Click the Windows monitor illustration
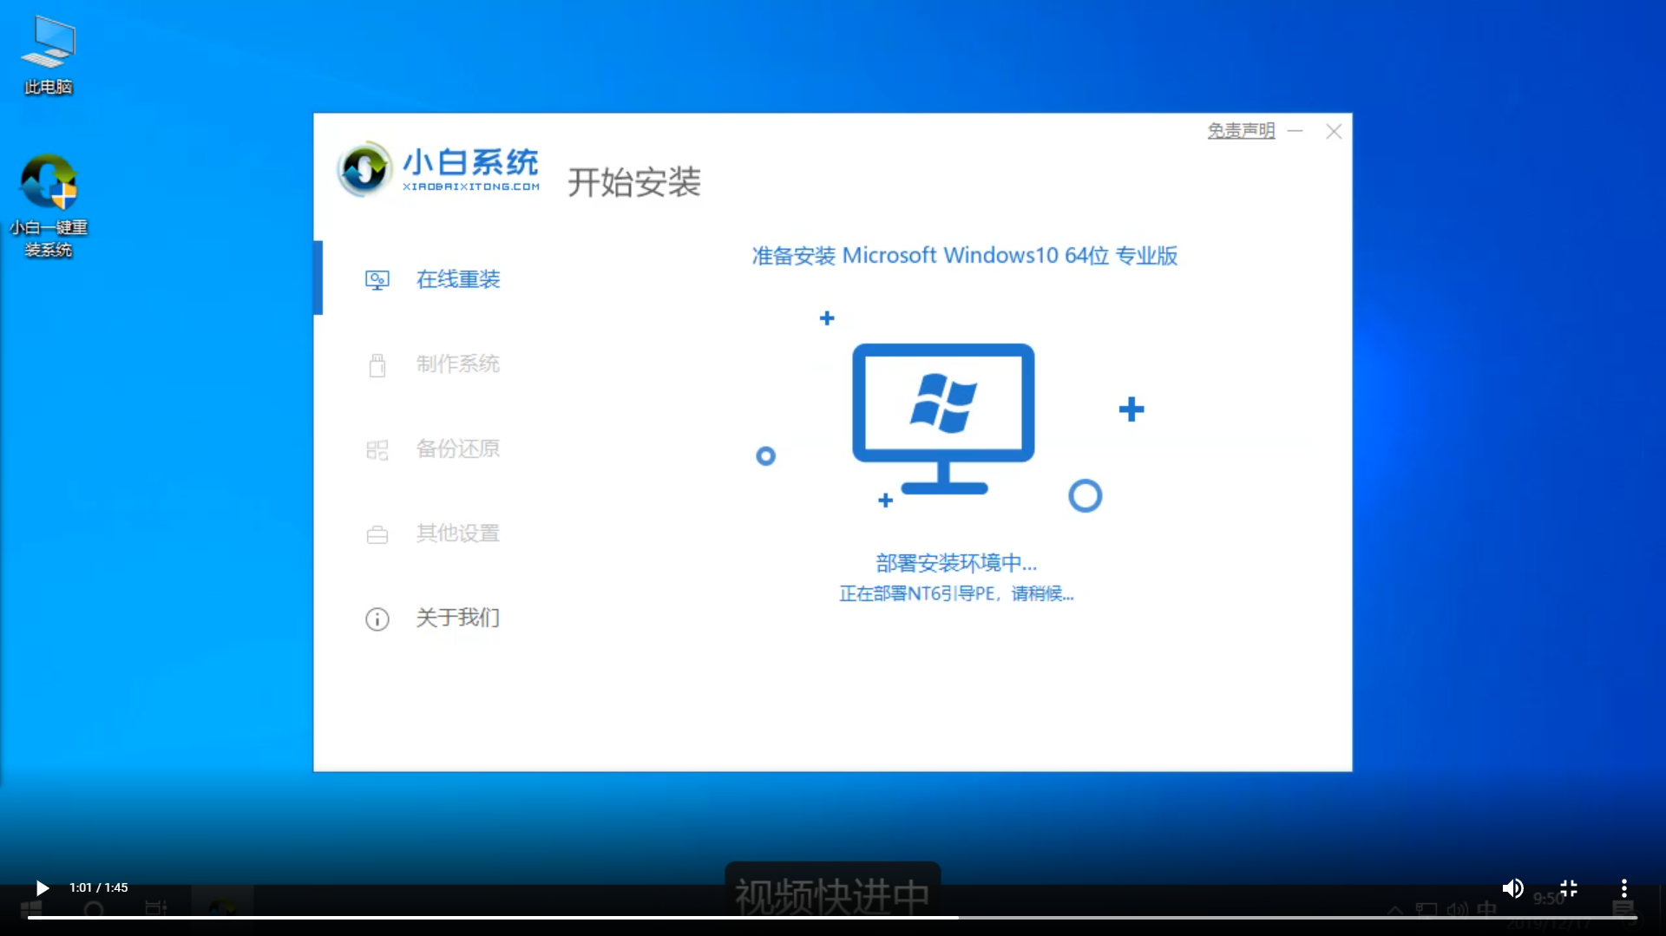 943,418
